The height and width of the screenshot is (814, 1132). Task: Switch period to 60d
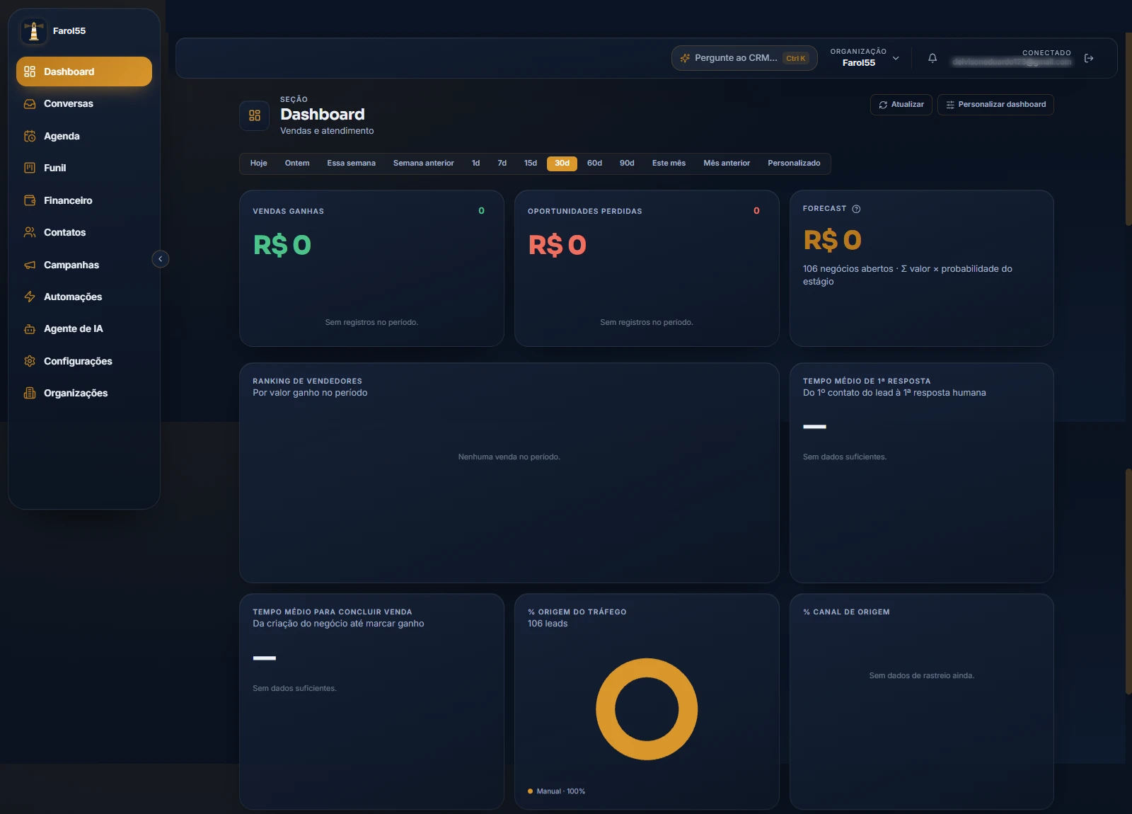coord(595,164)
